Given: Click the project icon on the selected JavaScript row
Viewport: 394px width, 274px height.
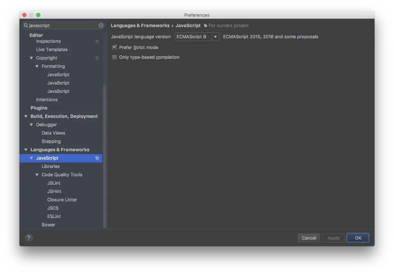Looking at the screenshot, I should pos(97,158).
